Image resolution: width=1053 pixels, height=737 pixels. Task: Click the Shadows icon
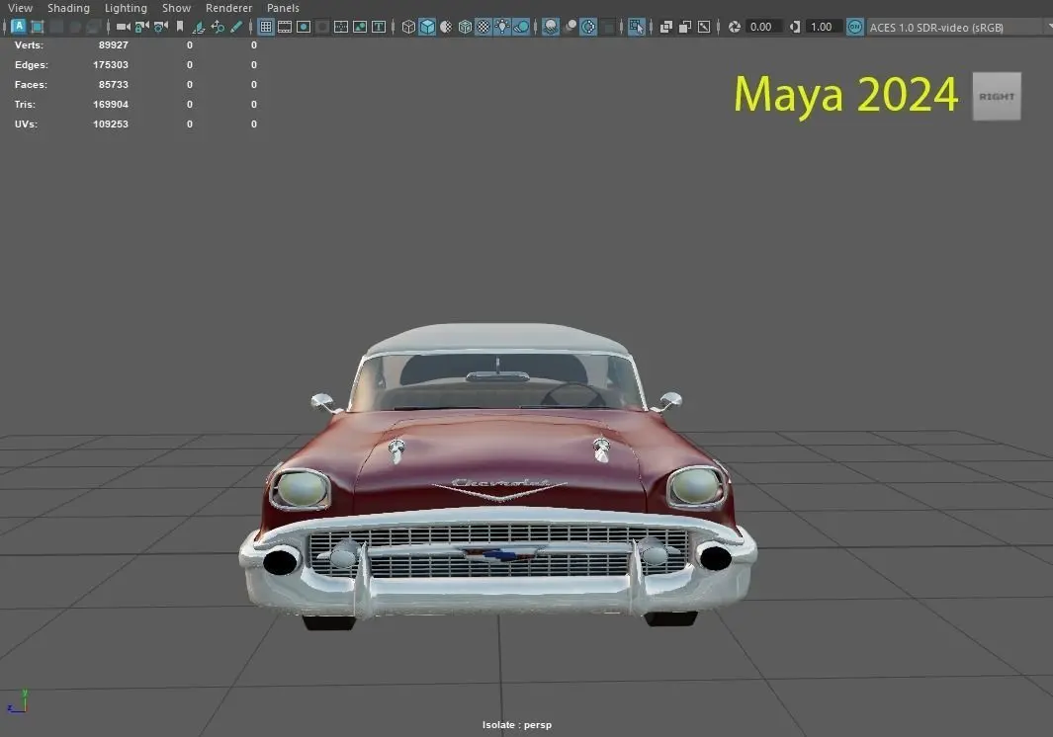521,27
